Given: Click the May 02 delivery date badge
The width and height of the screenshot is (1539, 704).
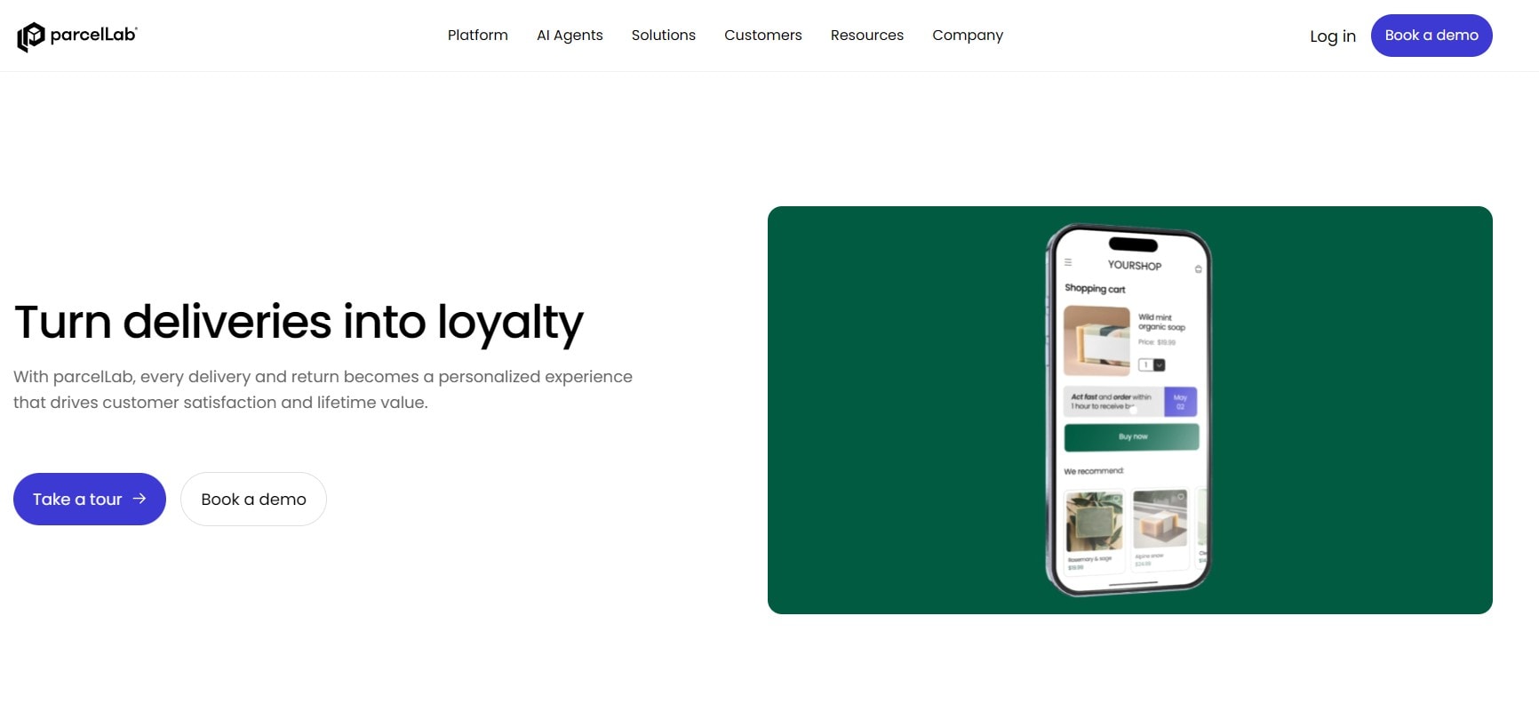Looking at the screenshot, I should tap(1180, 402).
